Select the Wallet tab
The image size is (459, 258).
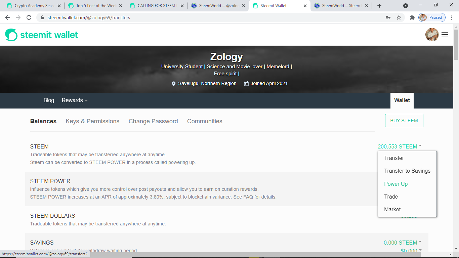(x=402, y=100)
